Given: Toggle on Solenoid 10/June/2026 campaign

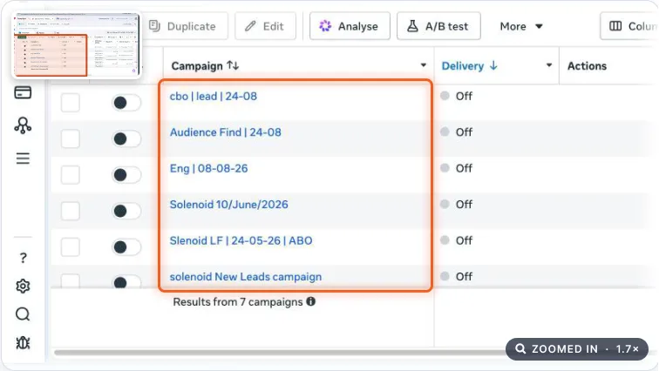Looking at the screenshot, I should click(x=126, y=211).
